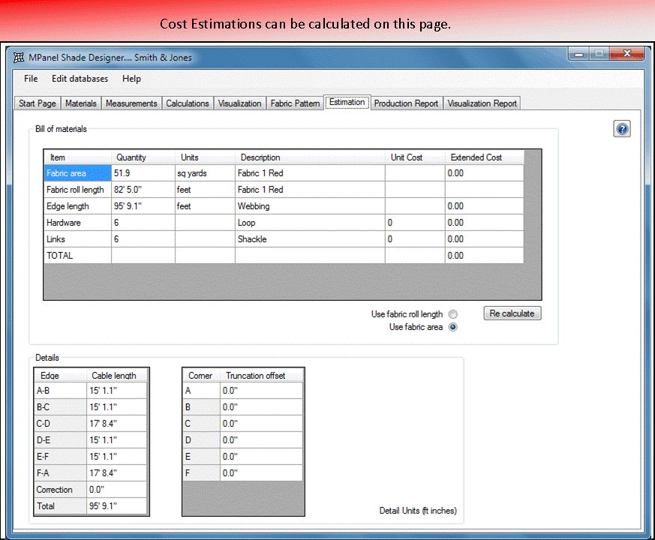The height and width of the screenshot is (540, 655).
Task: Click the sq yards units cell
Action: [205, 173]
